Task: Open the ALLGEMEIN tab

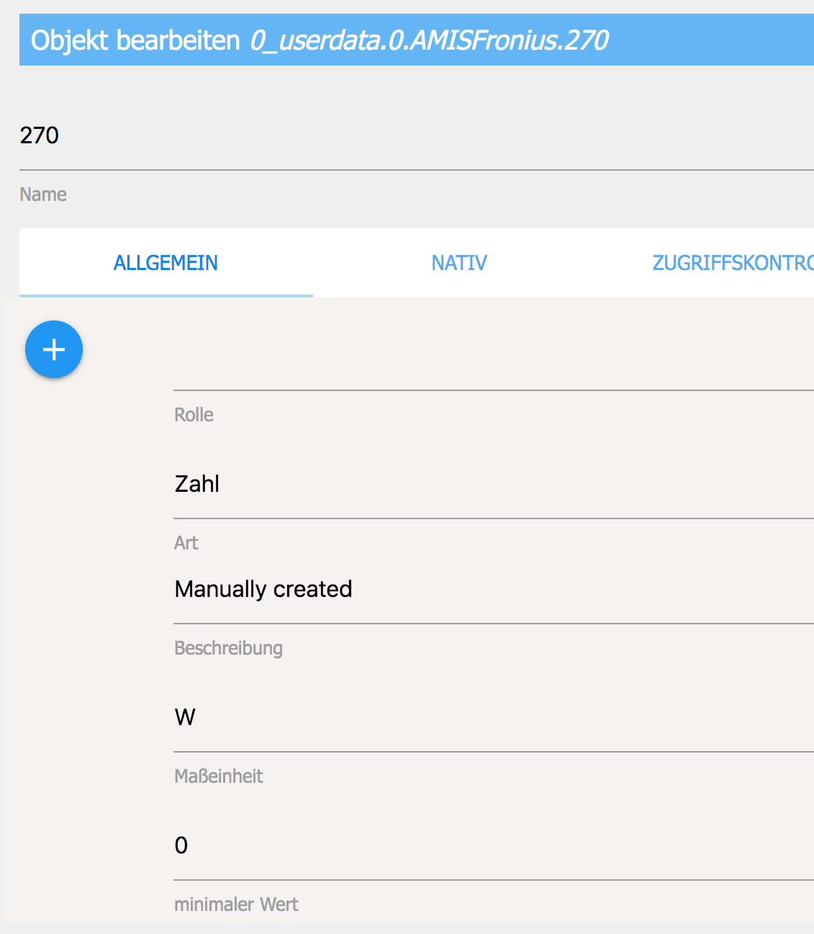Action: click(166, 263)
